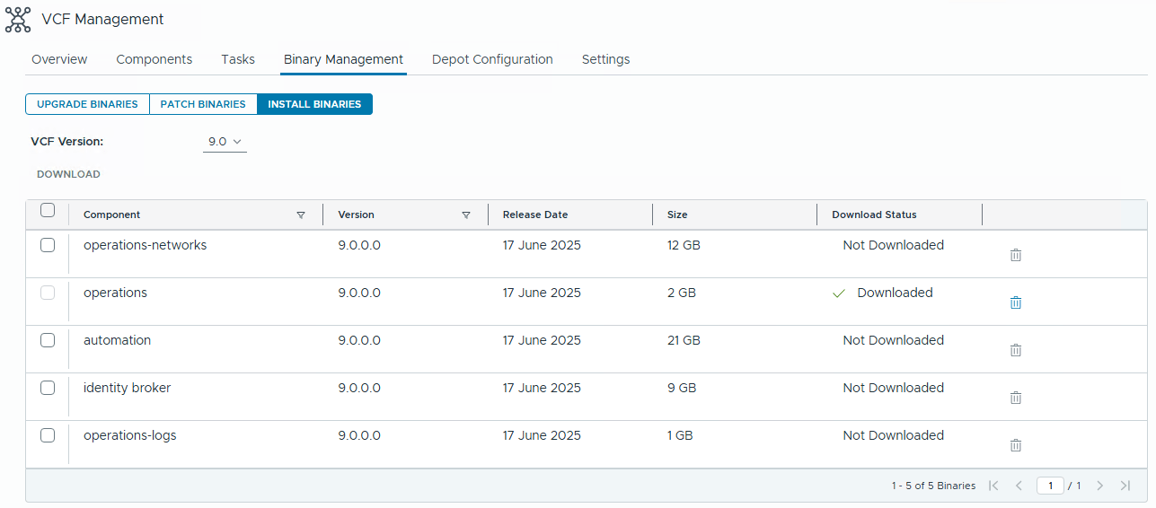The width and height of the screenshot is (1156, 508).
Task: Toggle the select-all checkbox in table header
Action: click(x=48, y=210)
